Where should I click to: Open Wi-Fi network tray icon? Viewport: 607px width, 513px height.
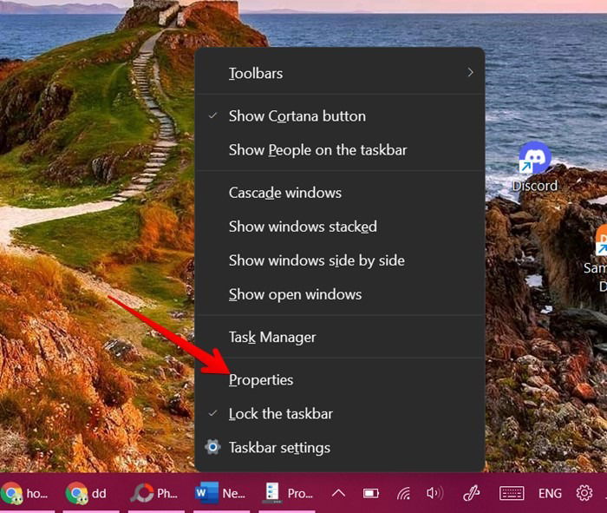pos(403,493)
